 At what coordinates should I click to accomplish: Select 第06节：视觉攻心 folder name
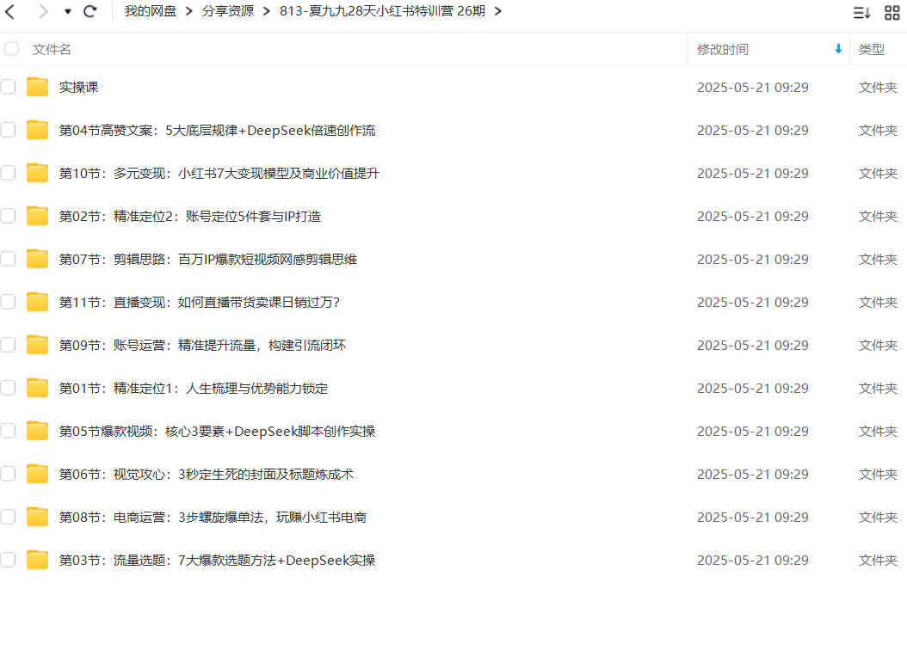tap(206, 475)
